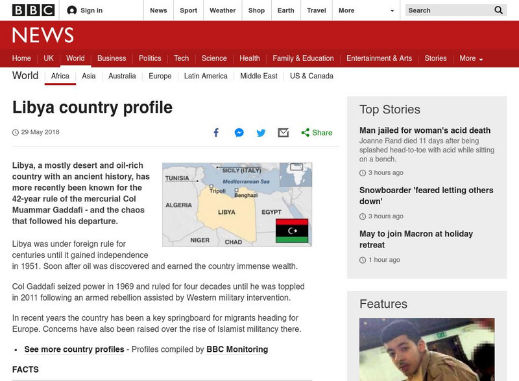Share the article on Twitter
The width and height of the screenshot is (519, 381).
coord(260,132)
